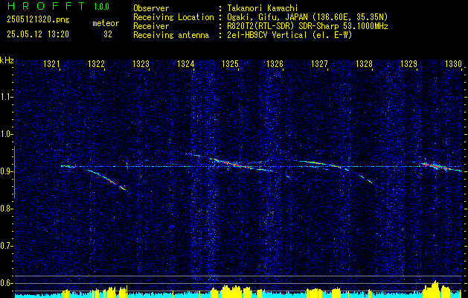Click the meteor echo trace near 1327
468x298 pixels.
coord(321,164)
